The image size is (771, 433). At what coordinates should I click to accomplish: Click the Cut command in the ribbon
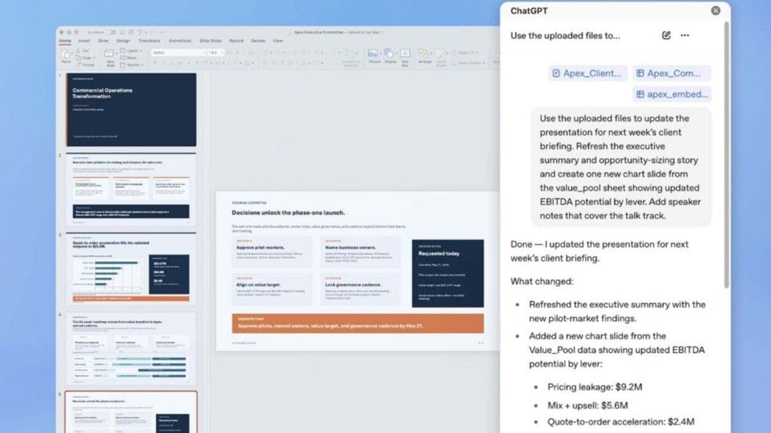[82, 51]
